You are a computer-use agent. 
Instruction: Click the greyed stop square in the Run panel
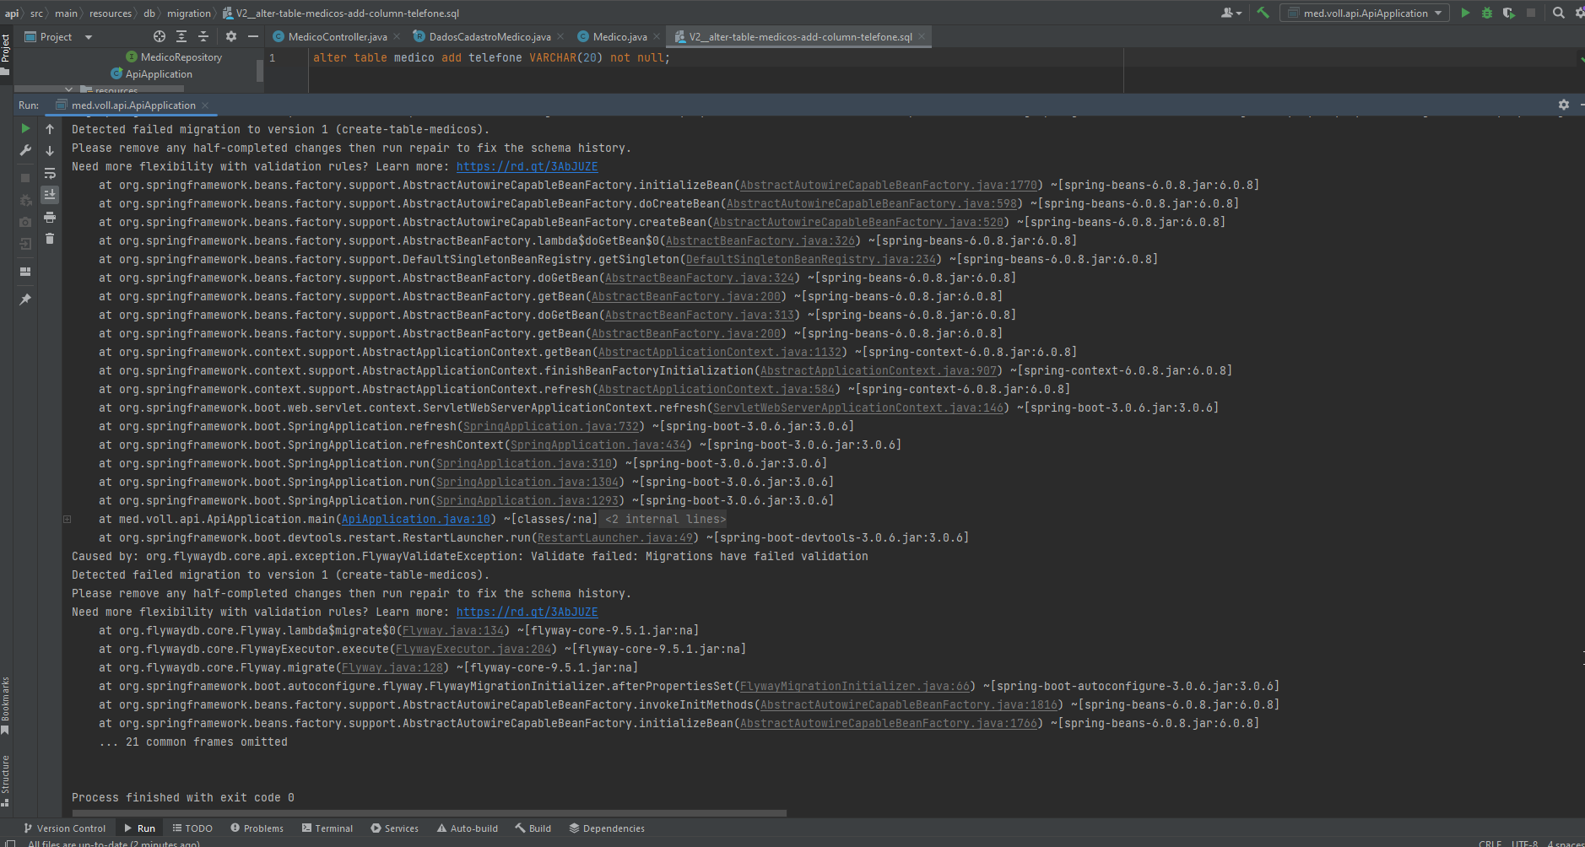25,178
